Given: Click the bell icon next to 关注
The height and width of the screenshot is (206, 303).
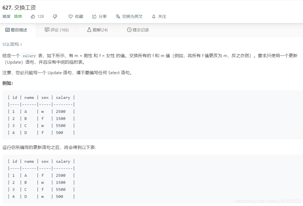Looking at the screenshot, I should [153, 16].
